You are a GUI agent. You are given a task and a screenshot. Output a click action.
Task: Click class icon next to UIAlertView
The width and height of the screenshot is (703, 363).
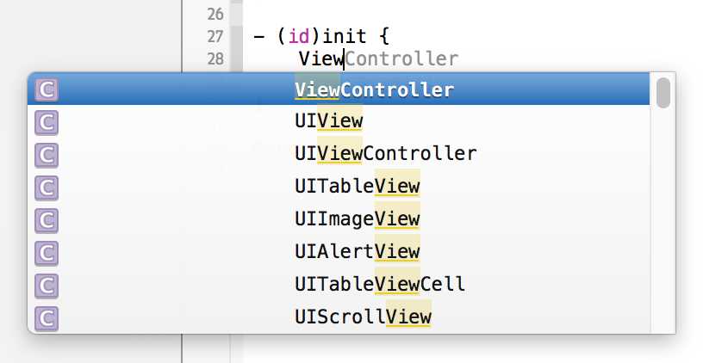coord(47,254)
